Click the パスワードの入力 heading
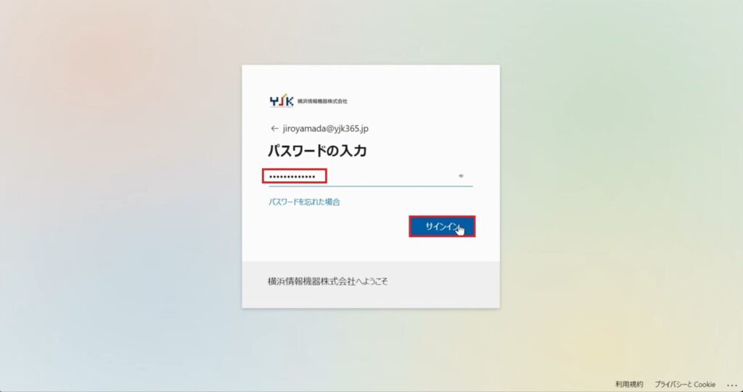Viewport: 743px width, 392px height. click(317, 151)
